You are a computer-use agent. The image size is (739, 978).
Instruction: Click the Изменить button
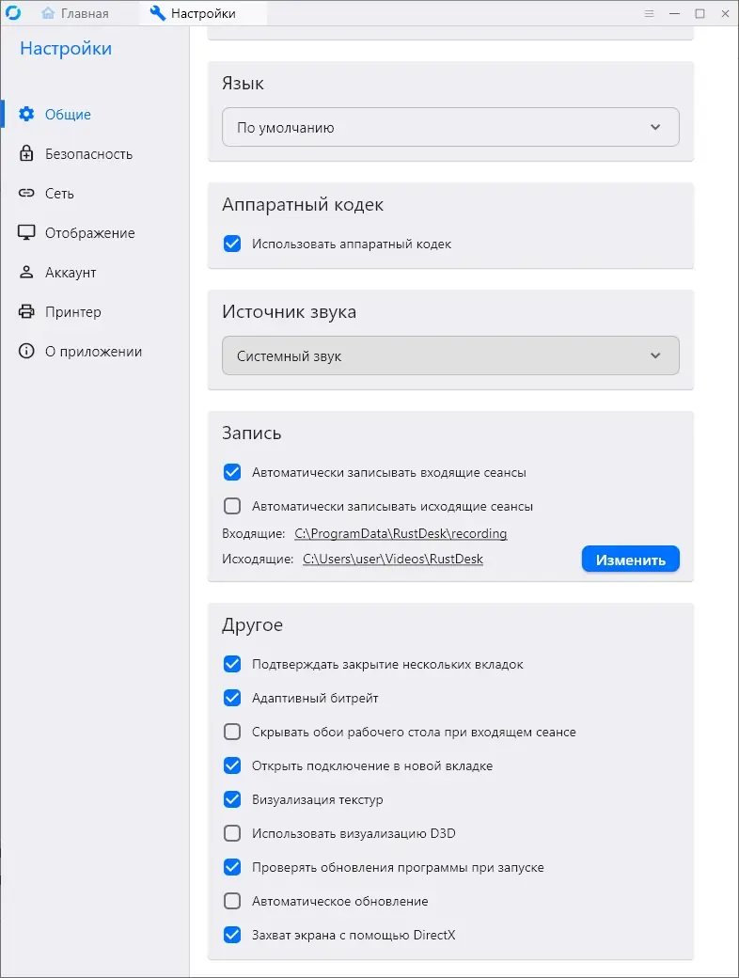coord(630,559)
